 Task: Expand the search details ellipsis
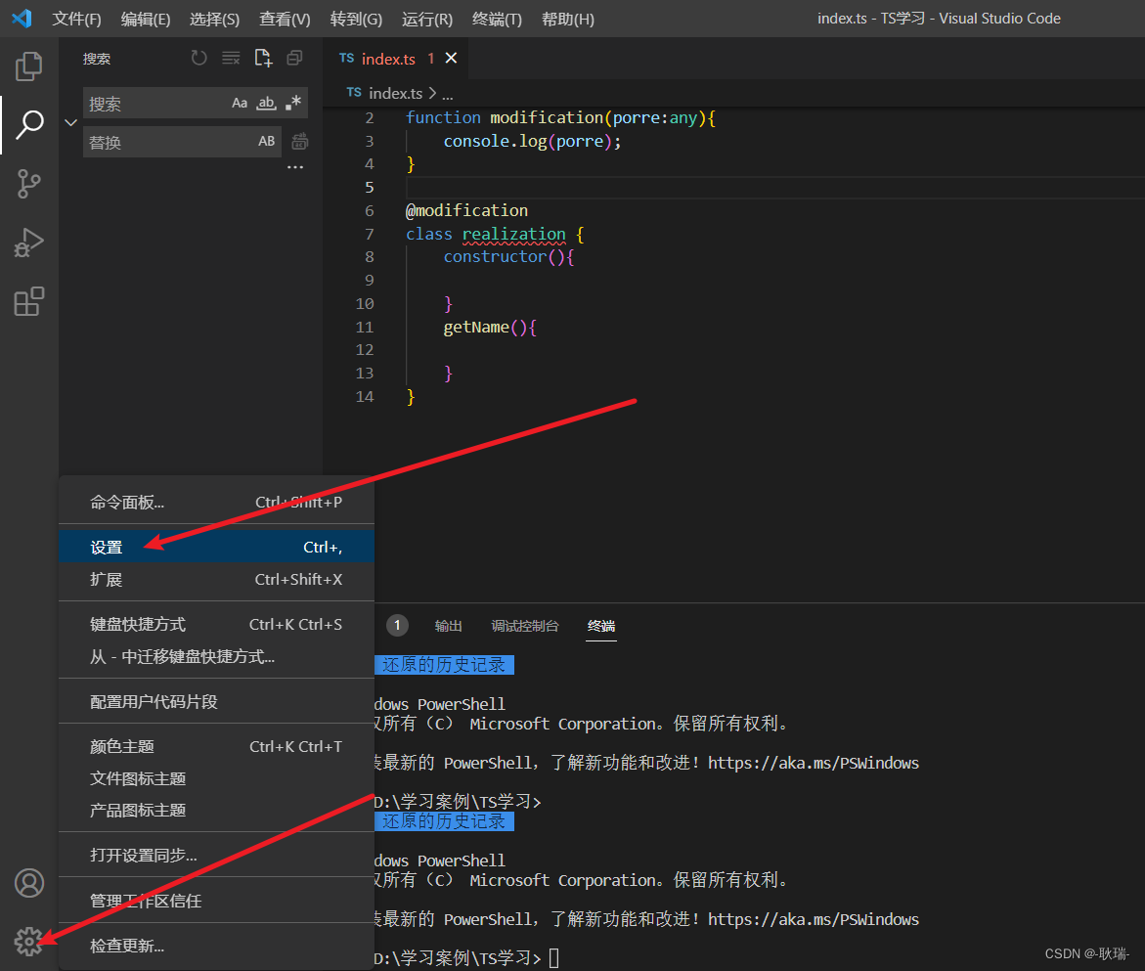tap(295, 168)
